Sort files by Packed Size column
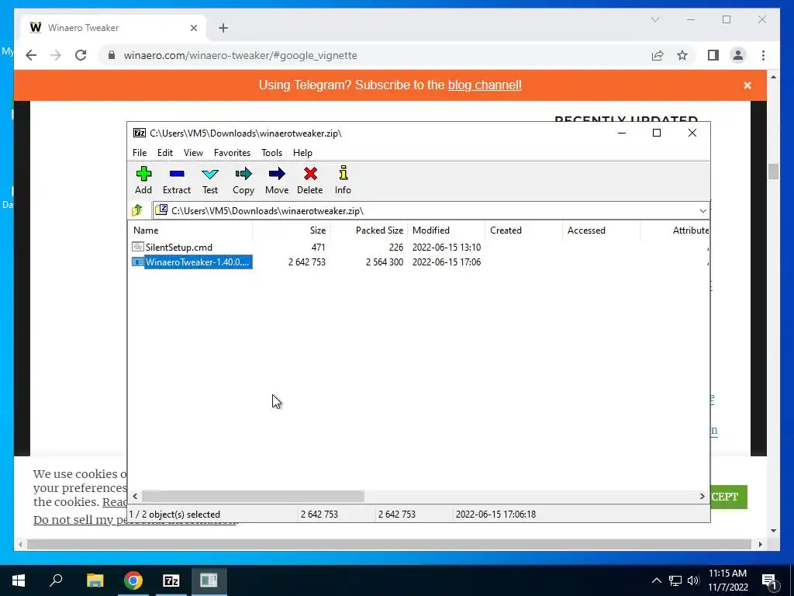794x596 pixels. pyautogui.click(x=368, y=230)
